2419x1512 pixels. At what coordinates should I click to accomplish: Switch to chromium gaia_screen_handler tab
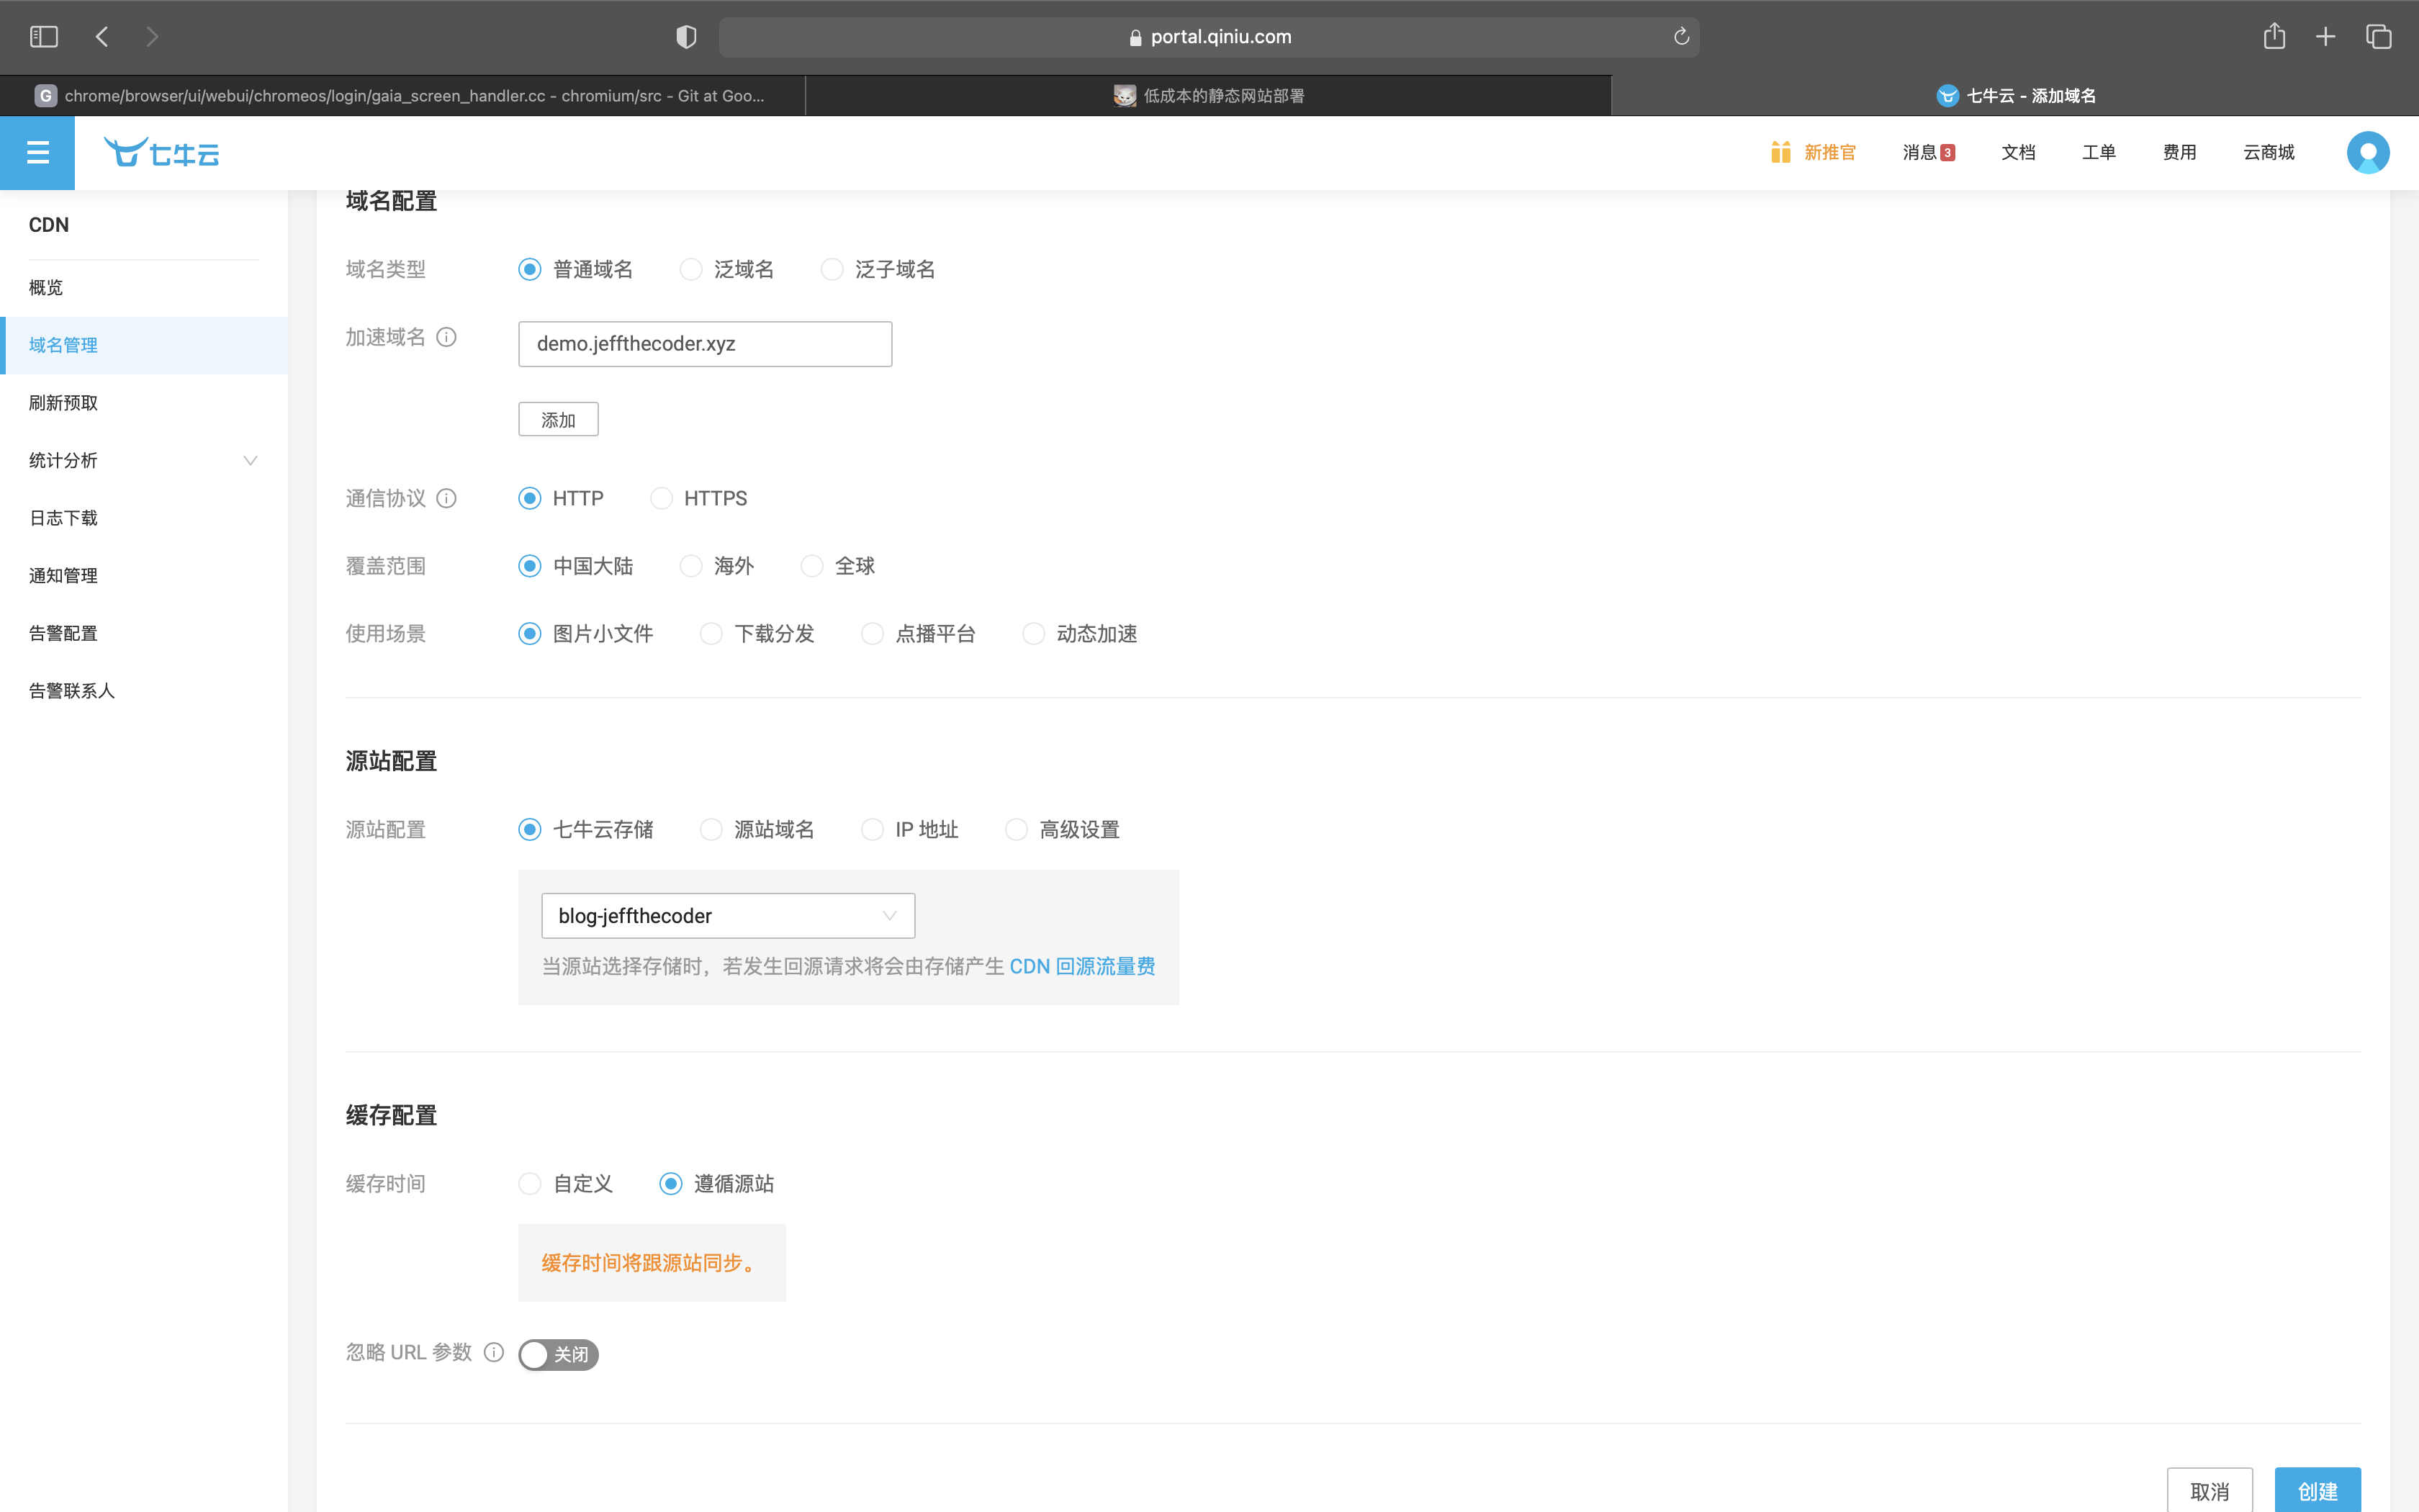point(402,96)
